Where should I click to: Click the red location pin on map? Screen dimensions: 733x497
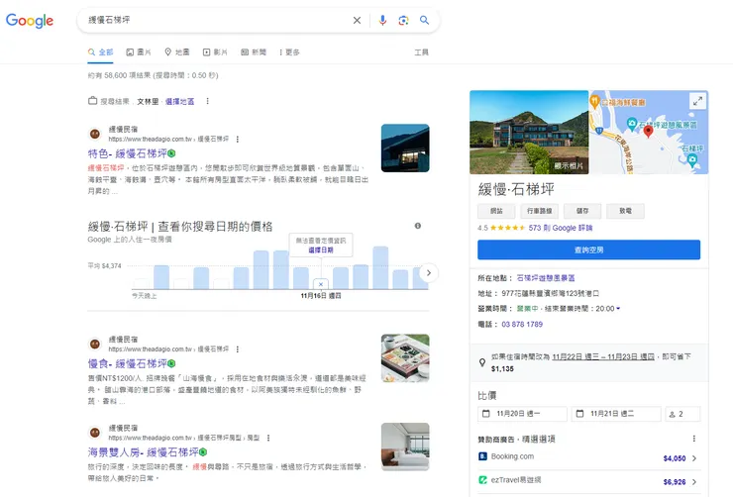(x=648, y=132)
